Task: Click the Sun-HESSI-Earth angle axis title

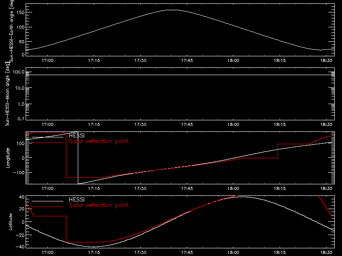Action: pyautogui.click(x=12, y=31)
